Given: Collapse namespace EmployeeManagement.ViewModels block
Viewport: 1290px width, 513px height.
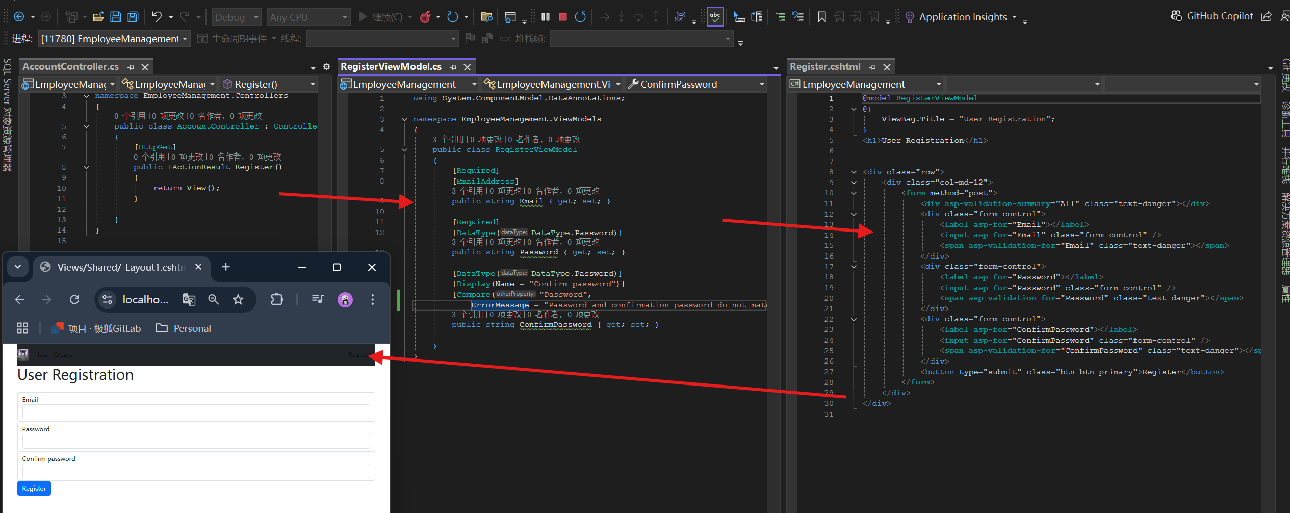Looking at the screenshot, I should click(404, 119).
